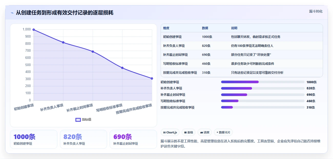Click the 1000条 value beside its progress bar
333x159 pixels.
[x=312, y=82]
